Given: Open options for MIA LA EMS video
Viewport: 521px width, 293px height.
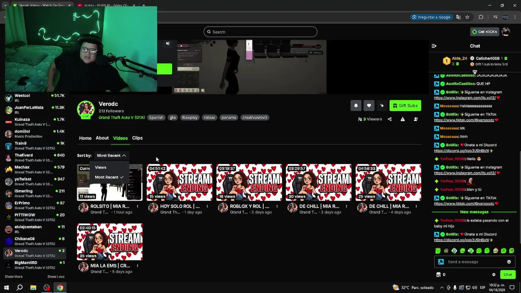Looking at the screenshot, I should click(137, 266).
